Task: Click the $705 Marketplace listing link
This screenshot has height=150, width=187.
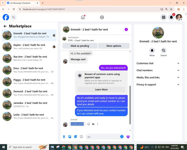Action: tap(81, 40)
